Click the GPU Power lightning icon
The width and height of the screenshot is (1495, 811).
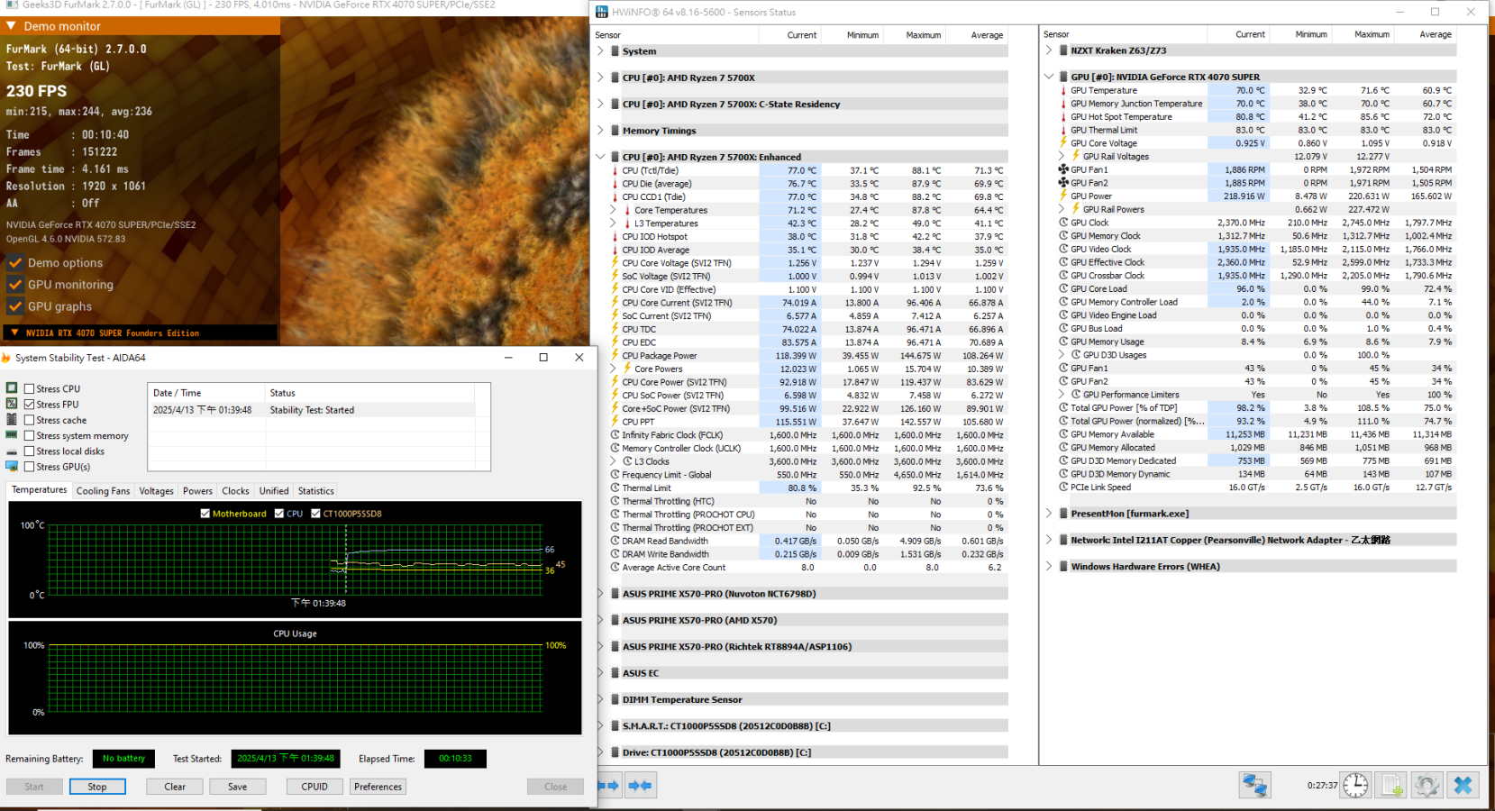coord(1063,196)
